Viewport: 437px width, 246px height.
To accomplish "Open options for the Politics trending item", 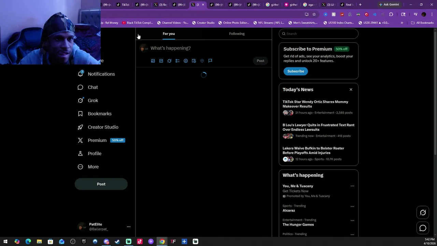I will tap(352, 234).
